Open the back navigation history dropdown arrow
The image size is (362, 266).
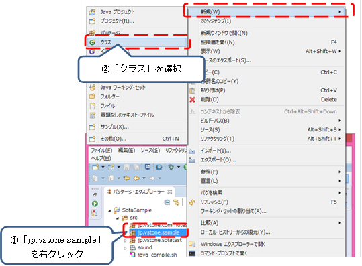click(x=144, y=178)
